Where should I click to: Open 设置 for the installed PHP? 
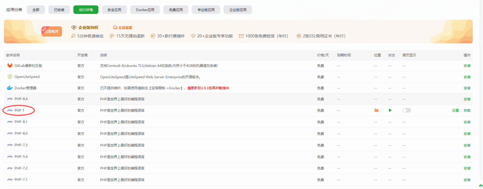[x=455, y=111]
